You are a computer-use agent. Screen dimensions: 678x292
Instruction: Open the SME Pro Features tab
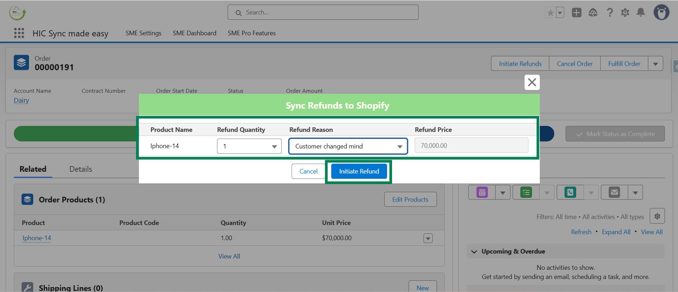point(252,33)
